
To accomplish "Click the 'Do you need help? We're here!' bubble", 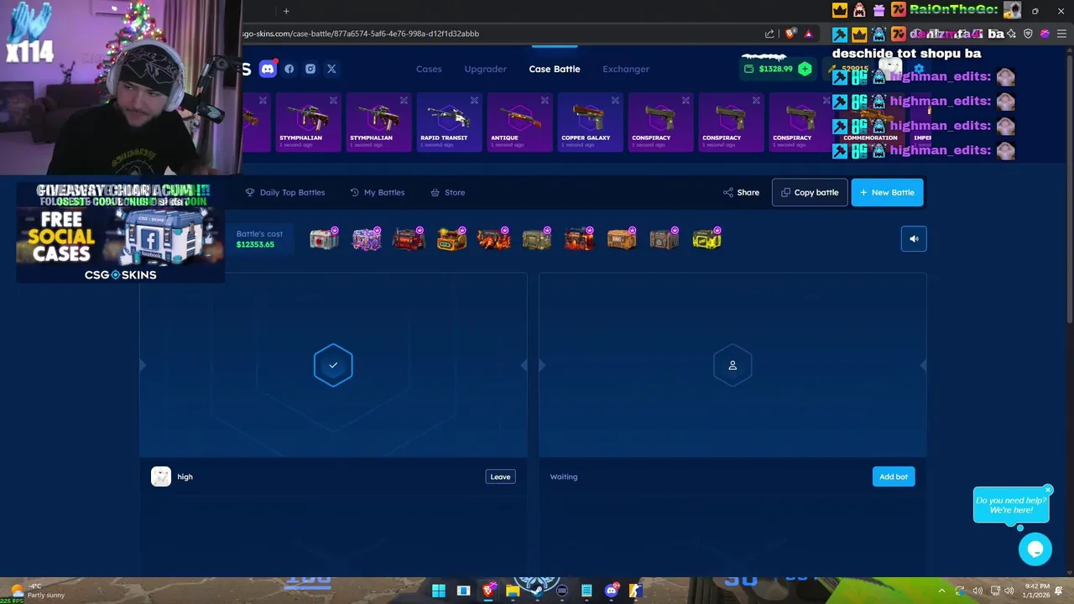I will tap(1011, 505).
